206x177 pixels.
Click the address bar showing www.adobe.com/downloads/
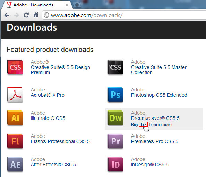pyautogui.click(x=124, y=15)
